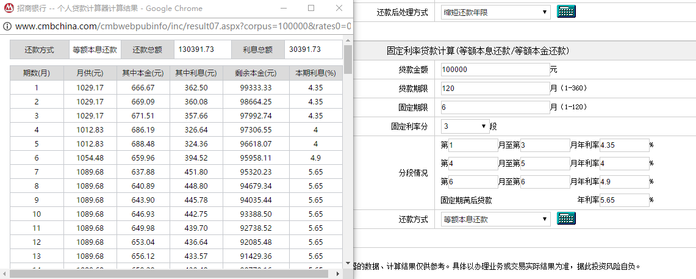This screenshot has width=696, height=279.
Task: Click the 固定期限 input field with 6
Action: (x=496, y=107)
